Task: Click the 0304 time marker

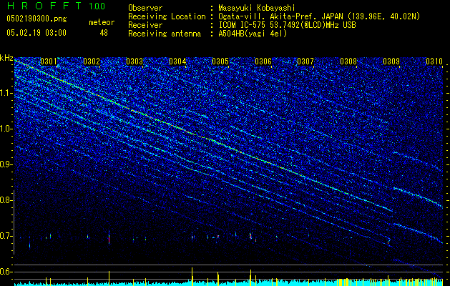Action: point(177,61)
